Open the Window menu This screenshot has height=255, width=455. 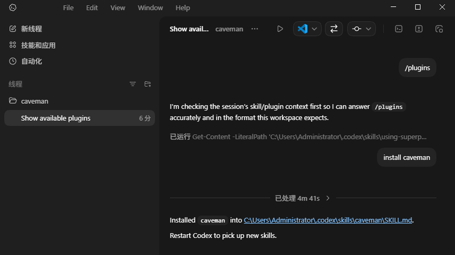150,8
